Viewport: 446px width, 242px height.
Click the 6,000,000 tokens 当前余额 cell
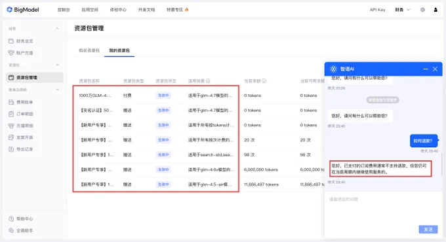[261, 169]
